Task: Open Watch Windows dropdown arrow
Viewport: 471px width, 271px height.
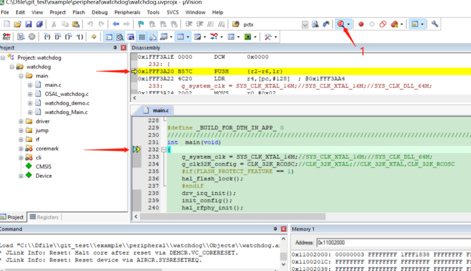Action: click(x=171, y=37)
